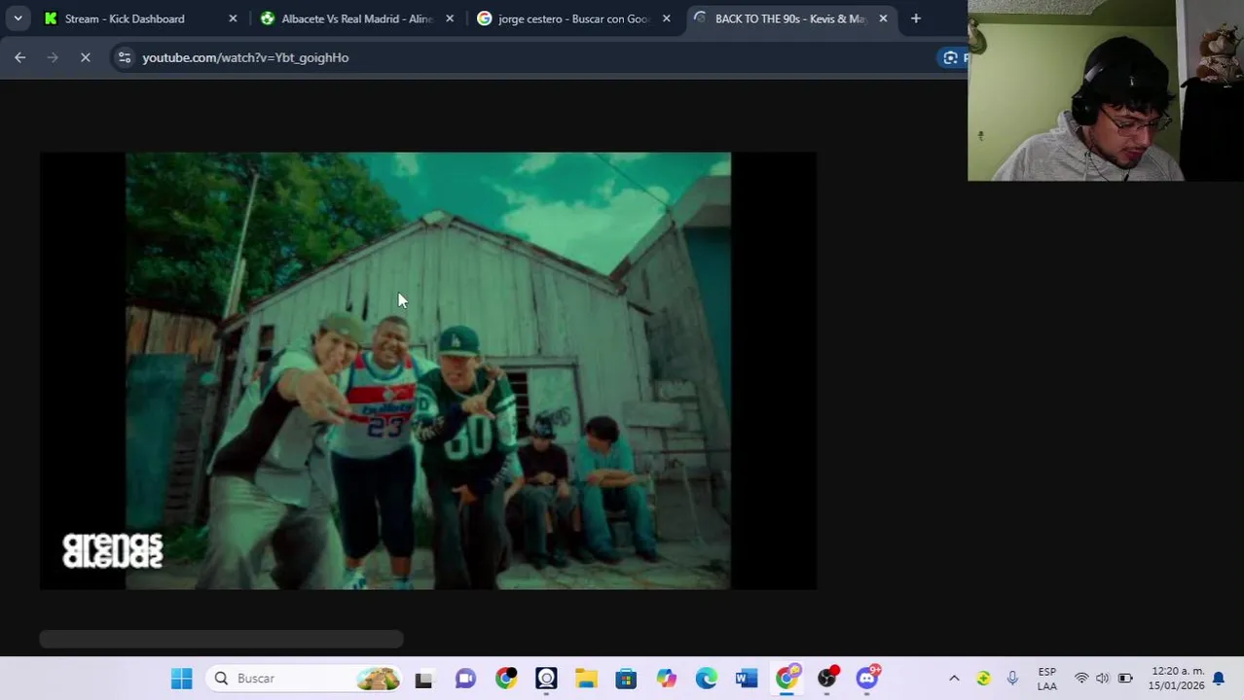The image size is (1244, 700).
Task: Open the tab search dropdown arrow
Action: [18, 18]
